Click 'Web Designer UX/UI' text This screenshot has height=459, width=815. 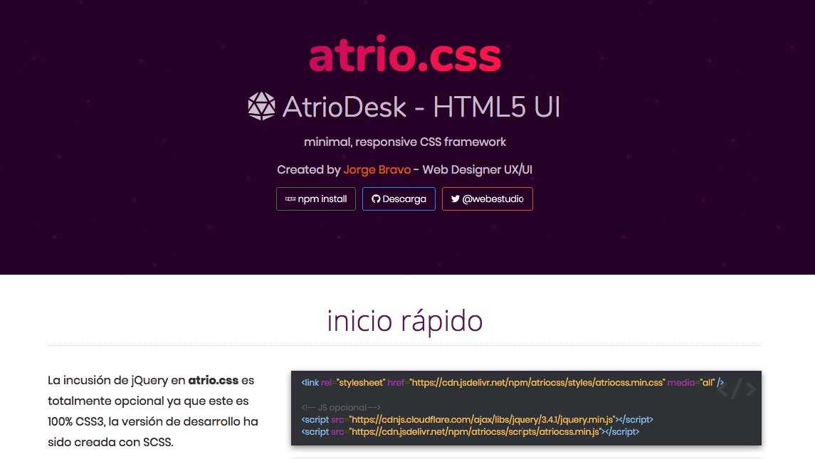point(477,169)
